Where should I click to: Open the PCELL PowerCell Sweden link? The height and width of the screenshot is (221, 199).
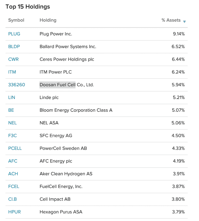pyautogui.click(x=15, y=148)
